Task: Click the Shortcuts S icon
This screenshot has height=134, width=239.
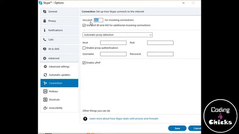Action: [45, 99]
